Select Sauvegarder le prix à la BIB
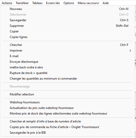 [67, 133]
